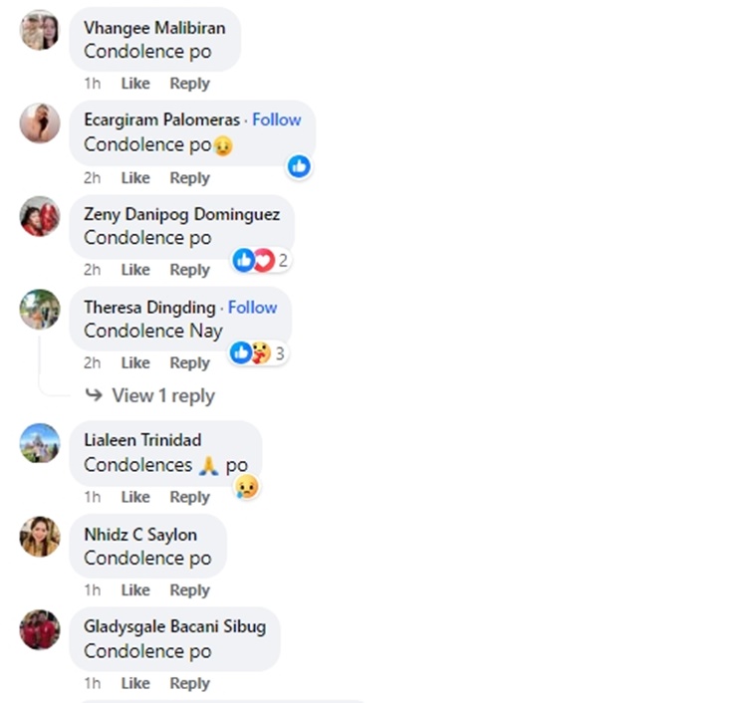Click the reply arrow icon beside View 1 reply
The image size is (747, 703).
tap(94, 395)
